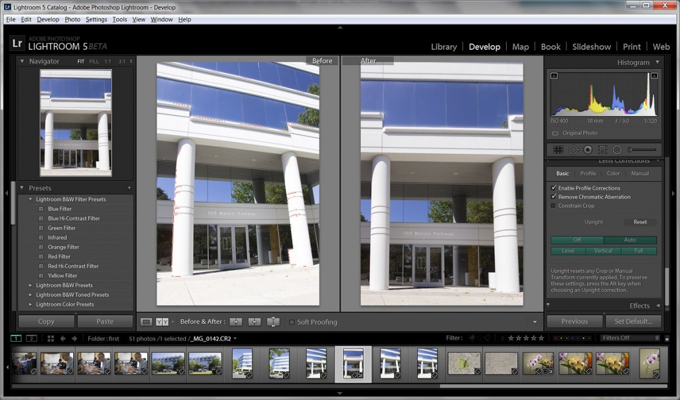Open the Develop menu in menu bar

point(48,19)
